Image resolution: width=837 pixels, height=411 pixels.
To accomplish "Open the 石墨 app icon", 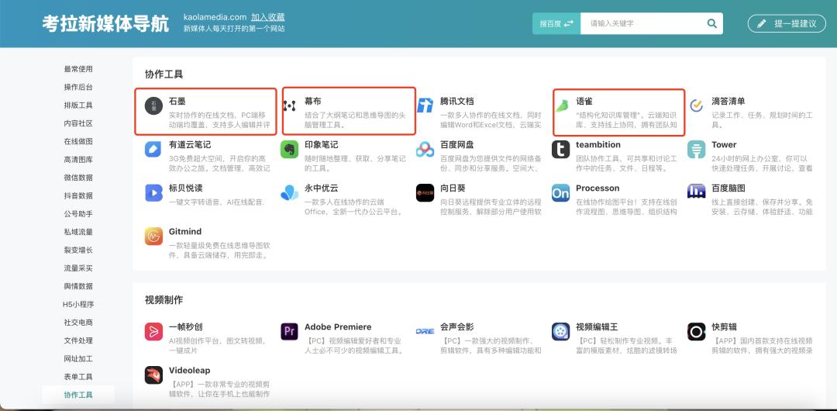I will pos(153,105).
